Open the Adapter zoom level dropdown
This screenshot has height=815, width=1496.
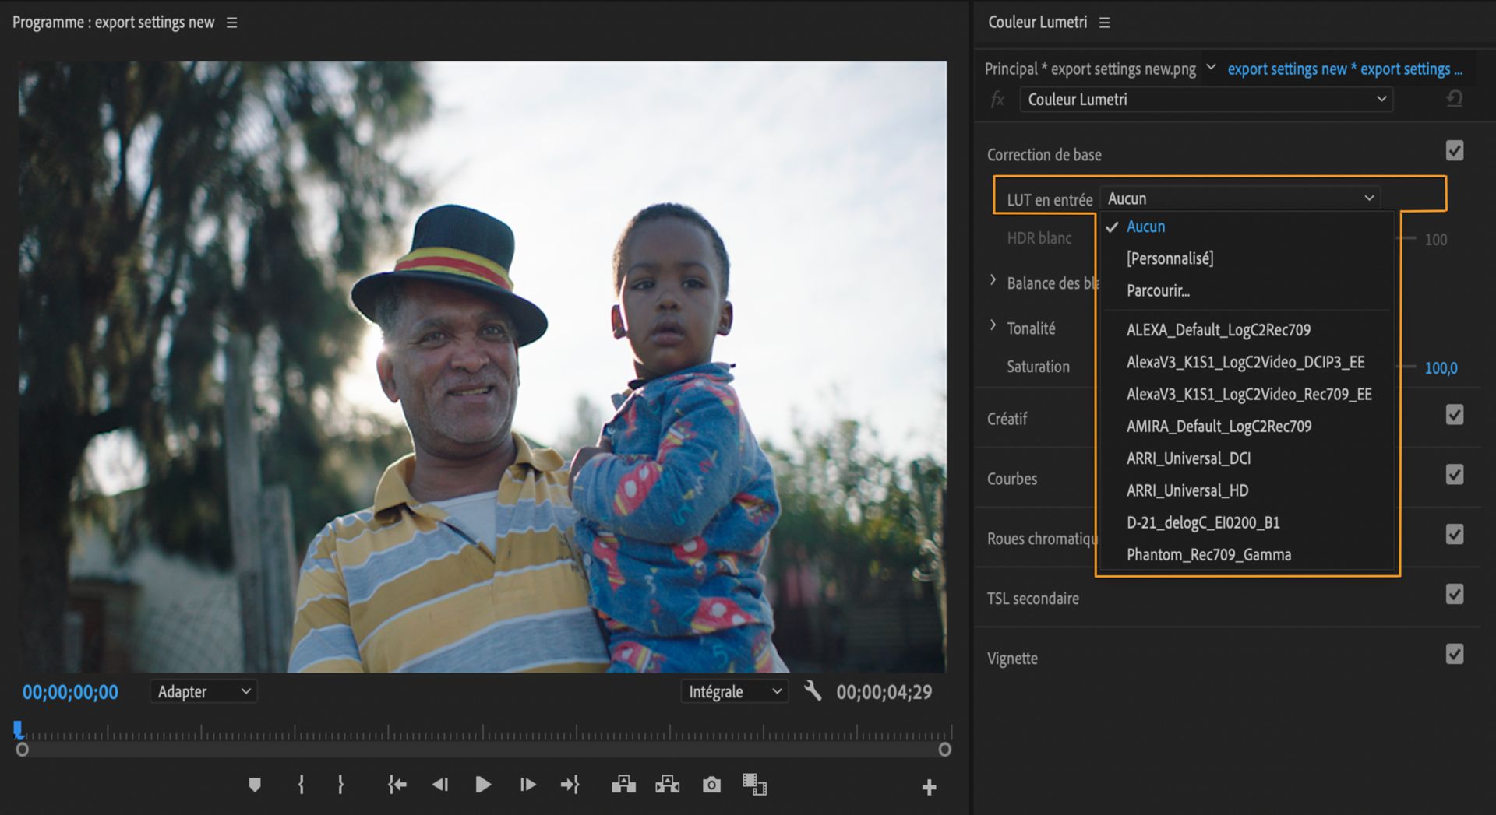(x=203, y=691)
